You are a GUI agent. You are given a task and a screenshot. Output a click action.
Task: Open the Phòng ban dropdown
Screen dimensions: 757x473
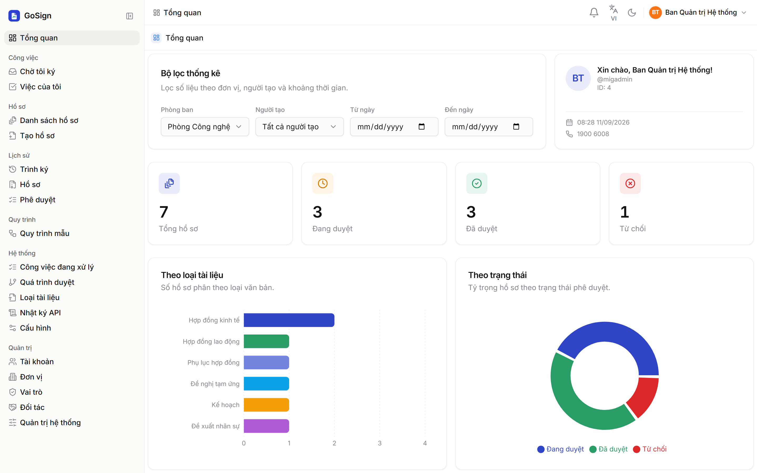coord(205,127)
